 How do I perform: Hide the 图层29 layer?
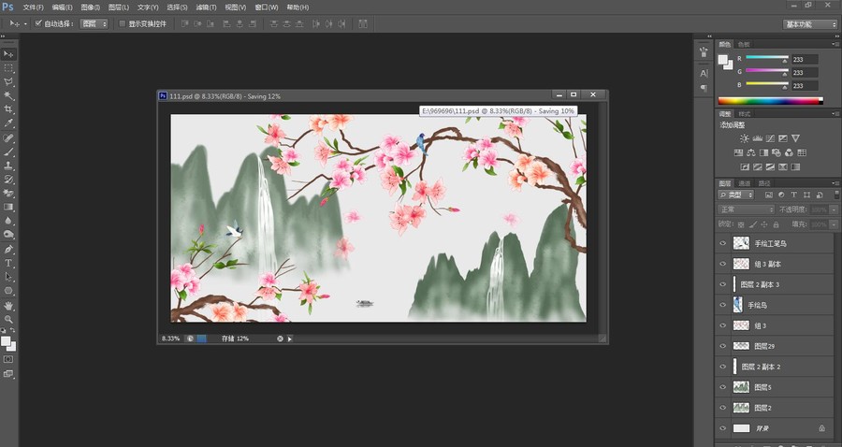[x=723, y=346]
